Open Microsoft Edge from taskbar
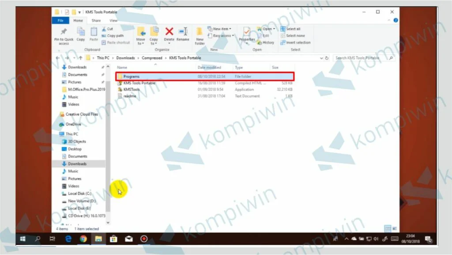Viewport: 452px width, 255px height. [68, 239]
